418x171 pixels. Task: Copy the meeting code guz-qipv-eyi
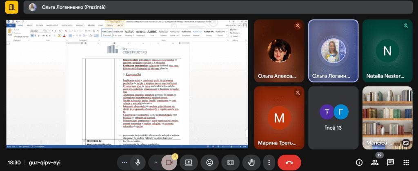tap(44, 162)
